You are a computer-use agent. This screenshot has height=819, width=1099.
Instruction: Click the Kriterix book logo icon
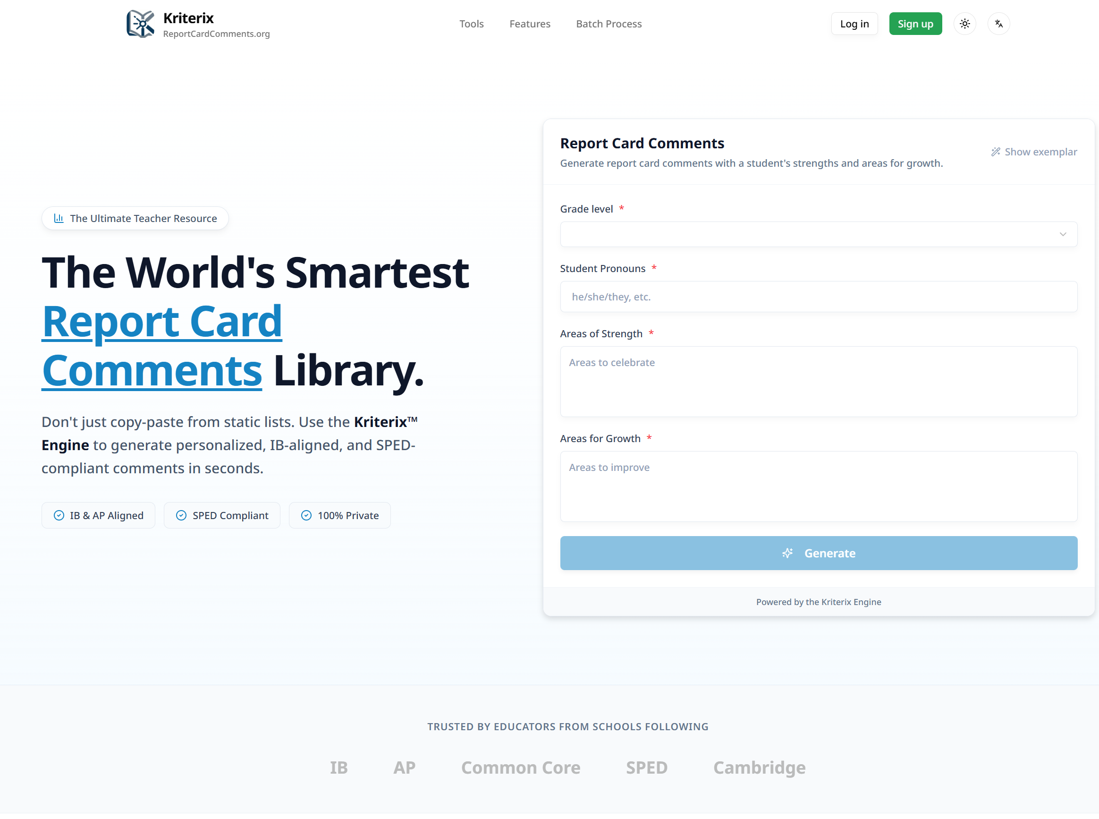(140, 23)
